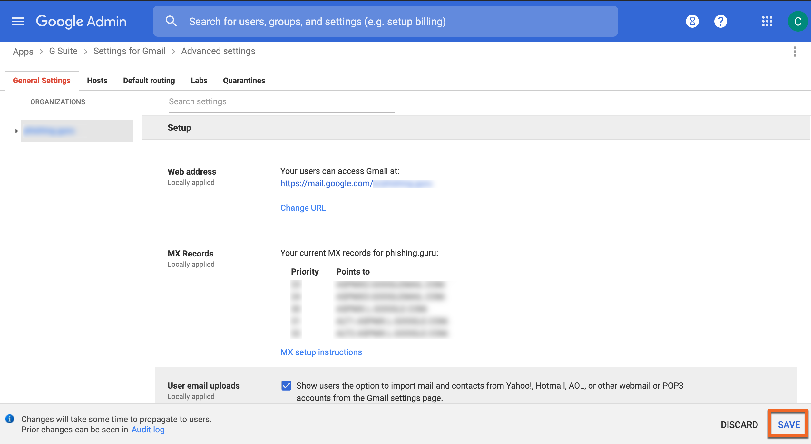The width and height of the screenshot is (811, 444).
Task: Open the mail.google.com web address link
Action: (x=357, y=183)
